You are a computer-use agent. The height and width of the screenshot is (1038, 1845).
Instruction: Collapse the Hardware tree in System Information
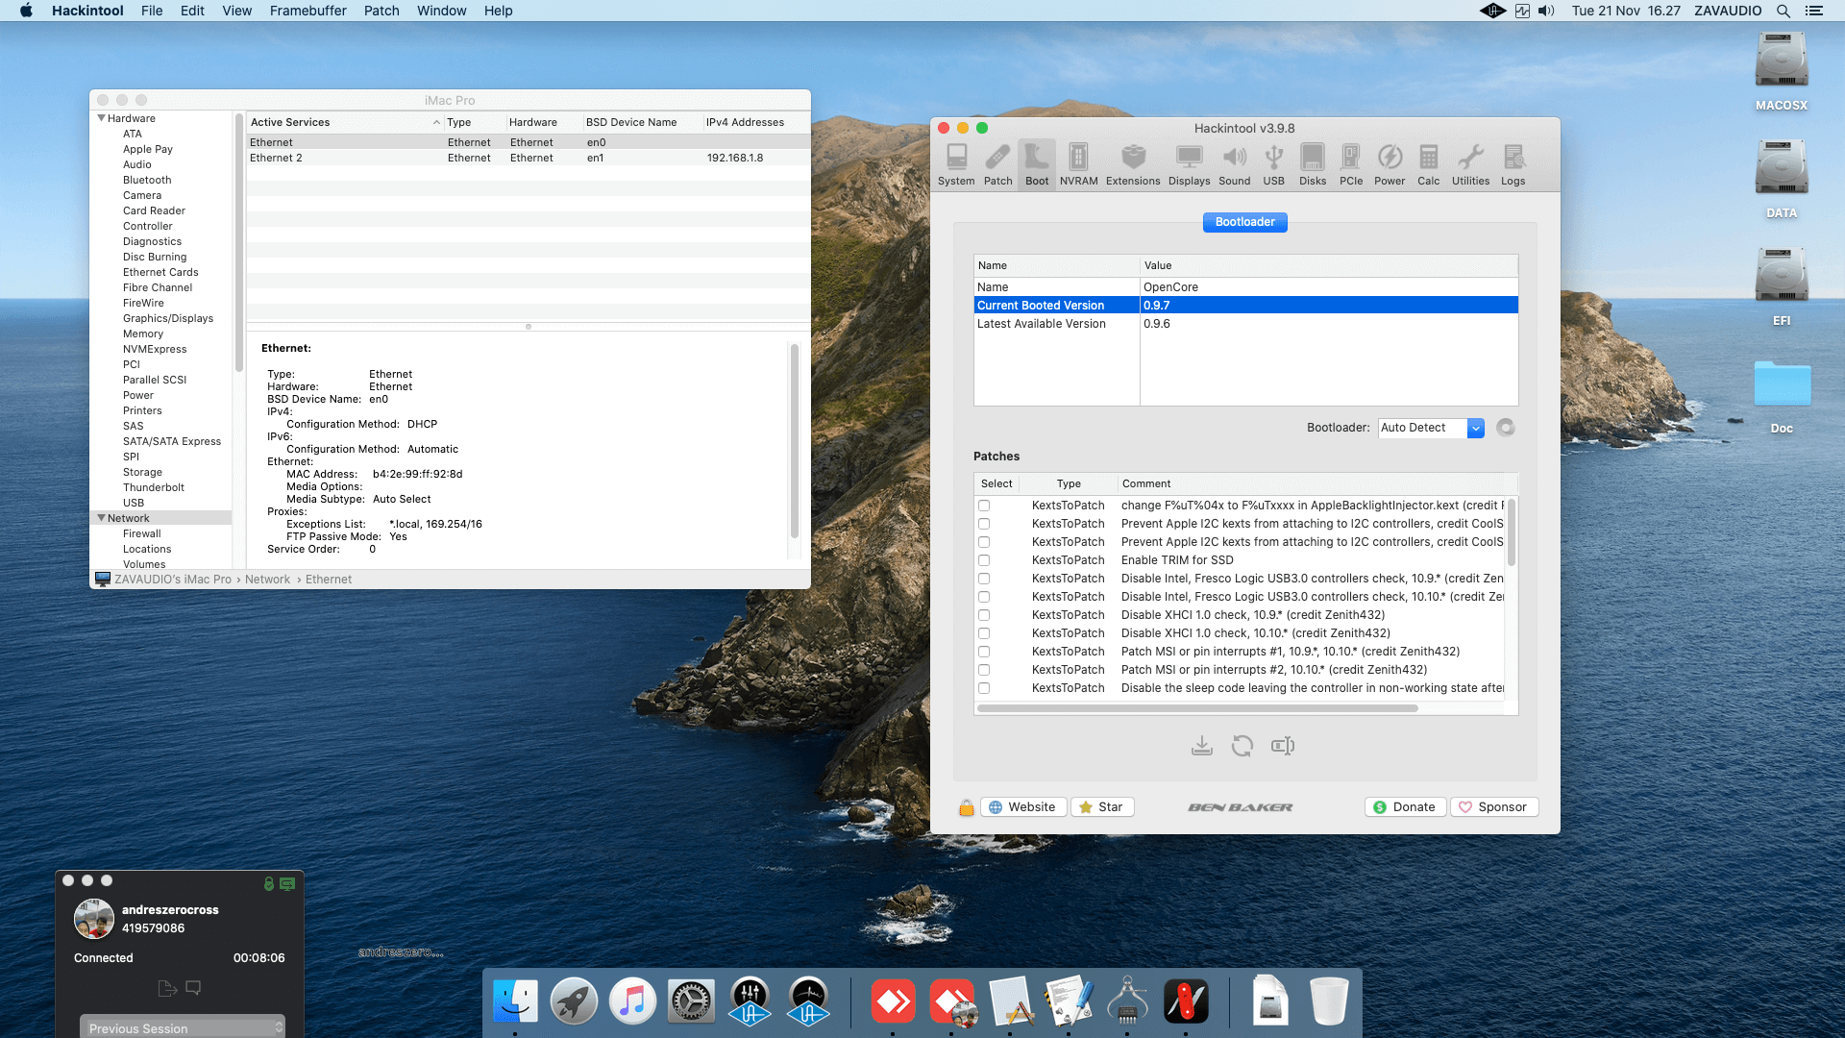(x=101, y=118)
